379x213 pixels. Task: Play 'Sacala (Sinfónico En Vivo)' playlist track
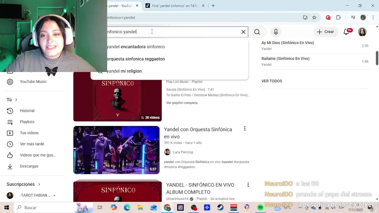click(190, 90)
